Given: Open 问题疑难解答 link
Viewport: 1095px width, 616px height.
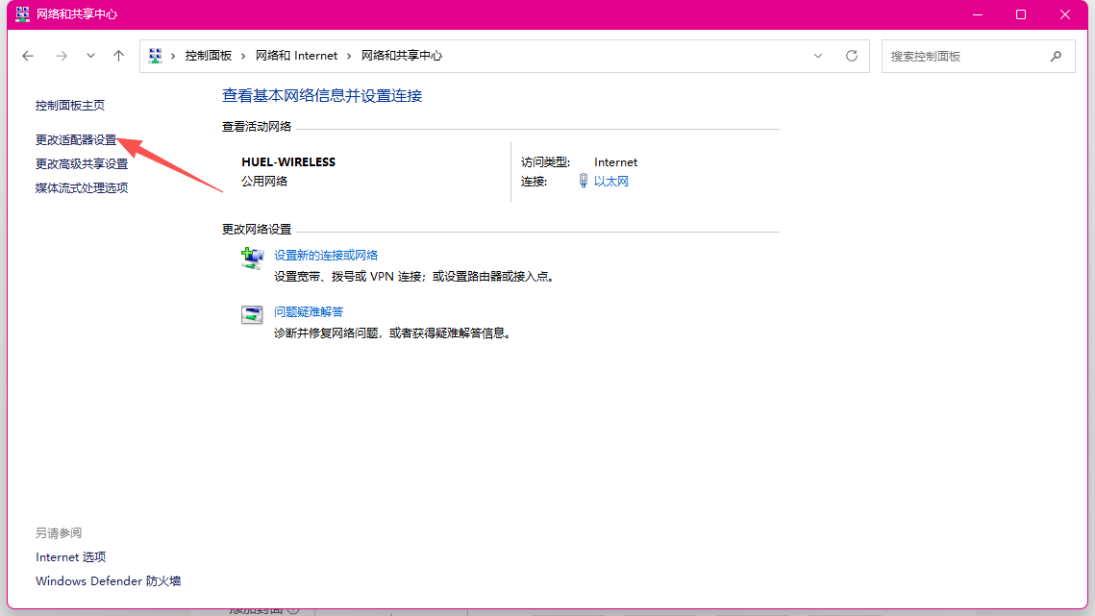Looking at the screenshot, I should click(x=309, y=312).
